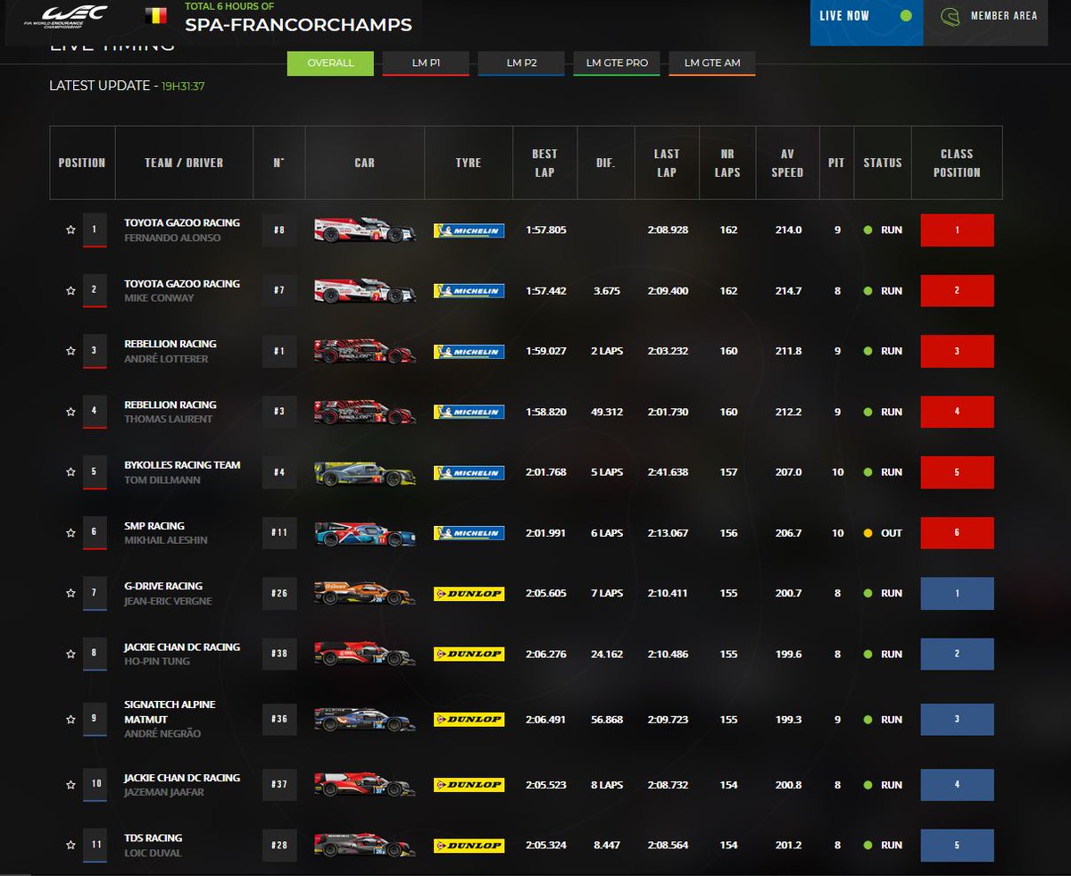The height and width of the screenshot is (876, 1071).
Task: Click Michelin tyre logo in ByKolles row
Action: pyautogui.click(x=469, y=472)
